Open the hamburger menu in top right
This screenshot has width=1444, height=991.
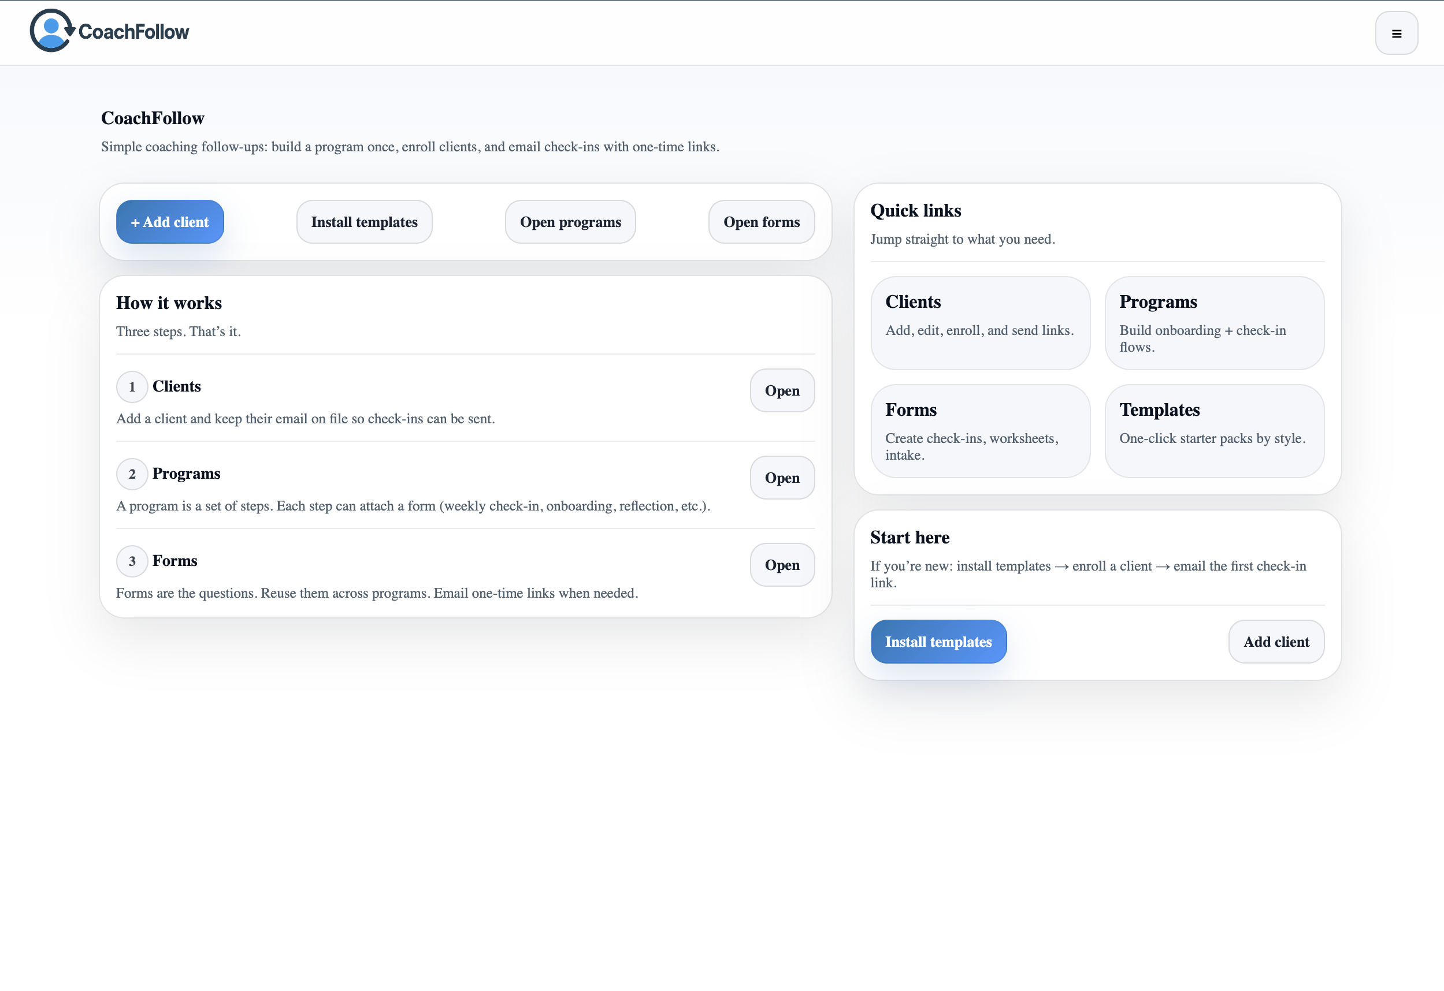(x=1396, y=33)
